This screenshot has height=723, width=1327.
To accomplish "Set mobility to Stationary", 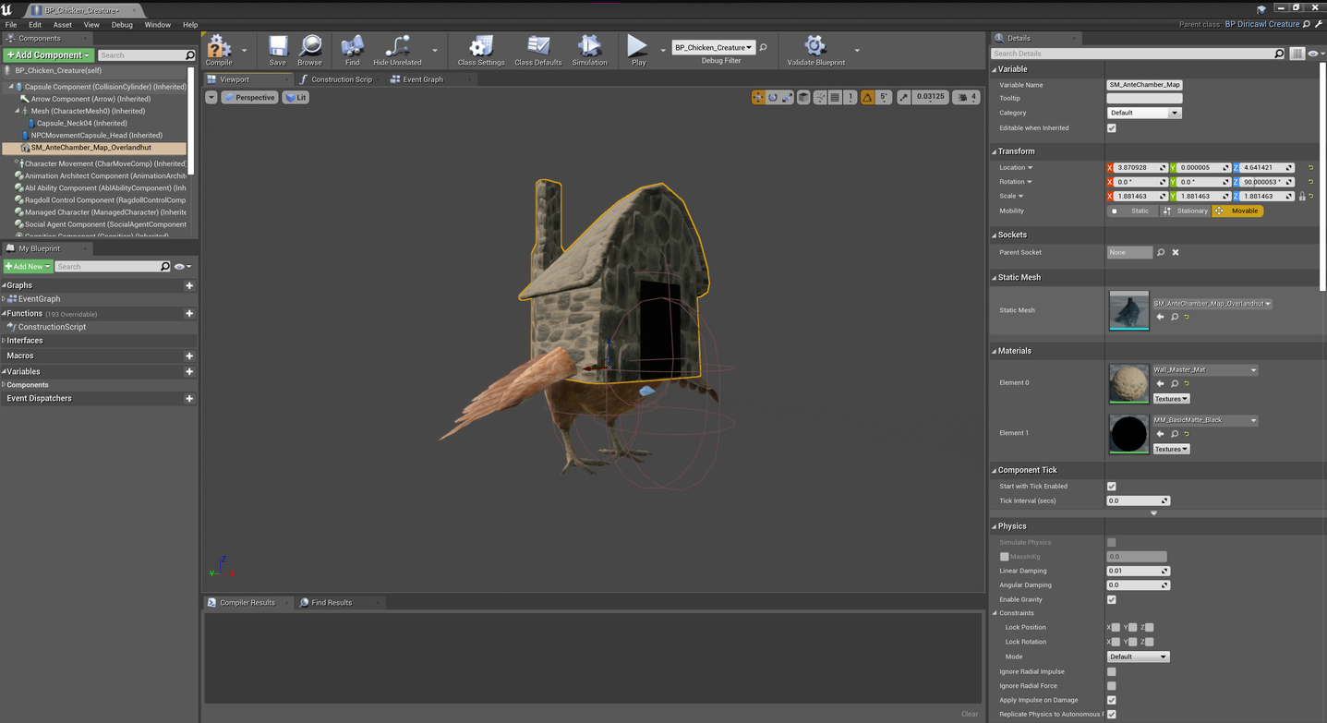I will tap(1186, 211).
